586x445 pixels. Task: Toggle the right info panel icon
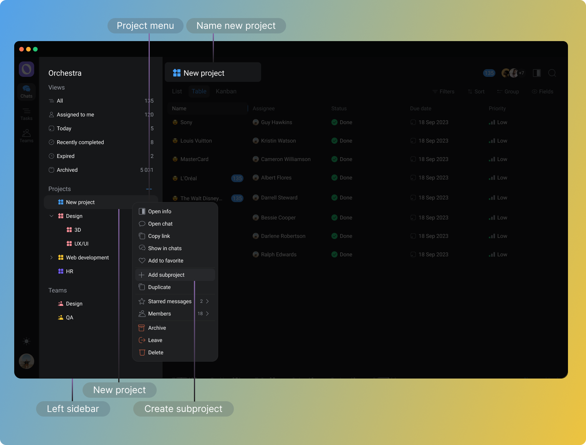(536, 73)
